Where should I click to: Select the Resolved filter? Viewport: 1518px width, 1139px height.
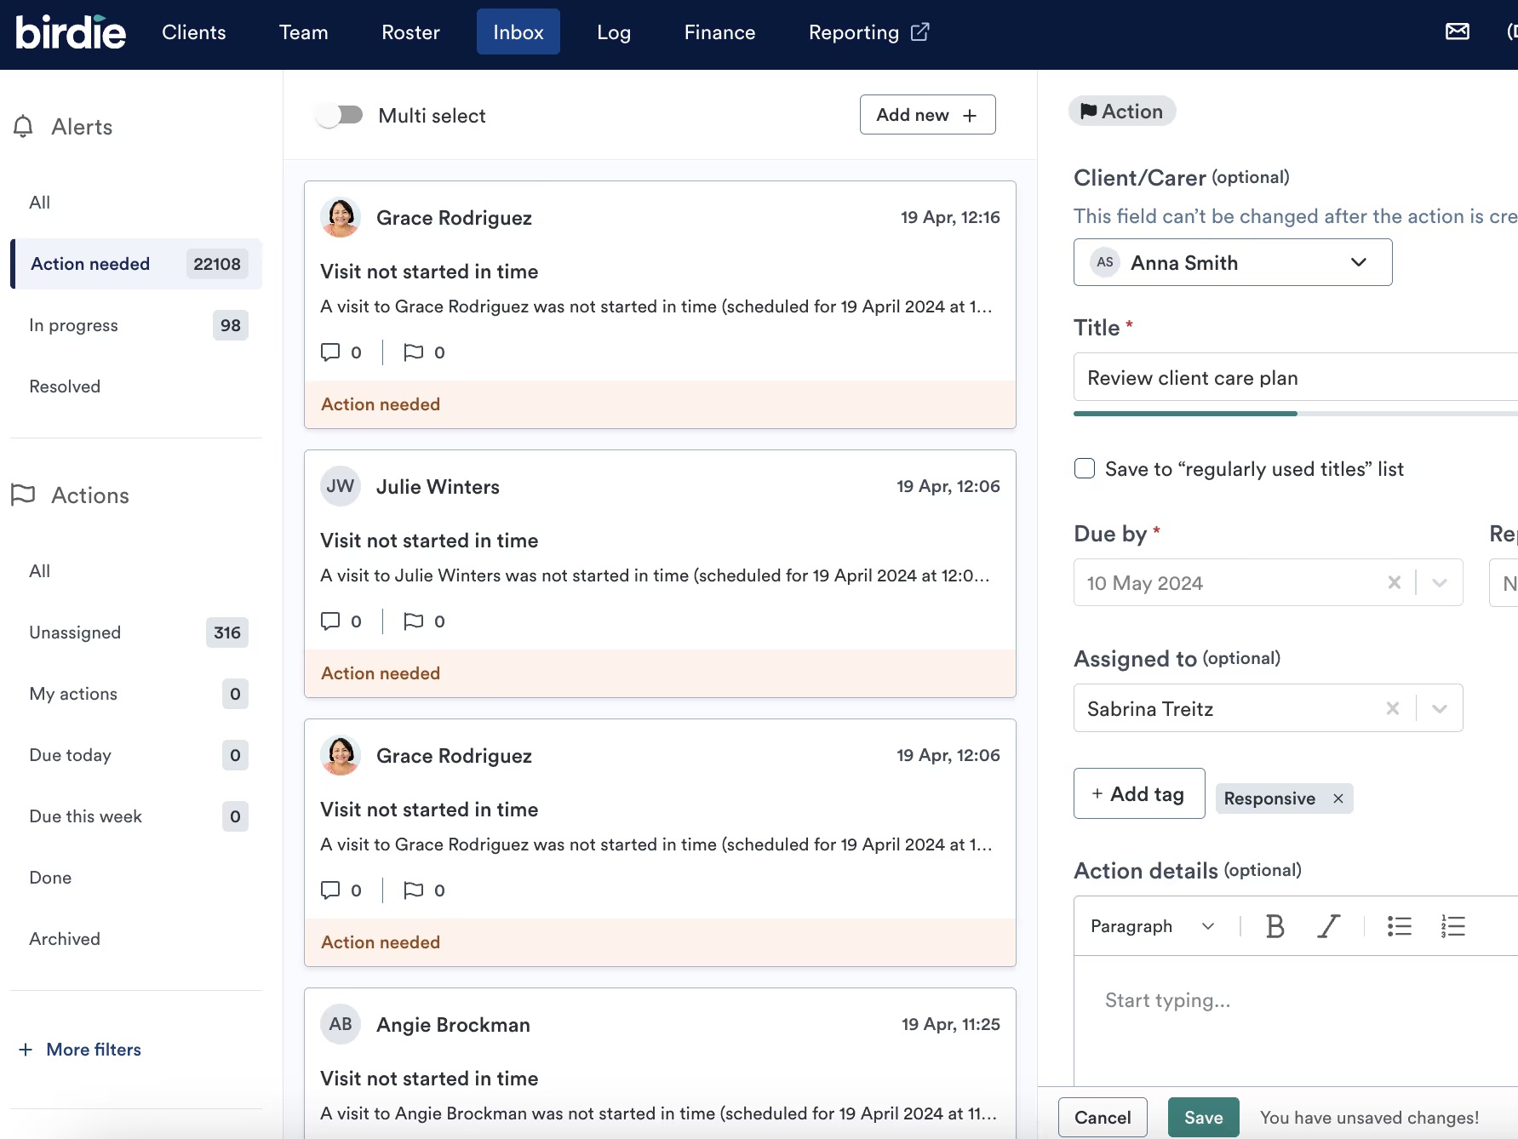136,386
